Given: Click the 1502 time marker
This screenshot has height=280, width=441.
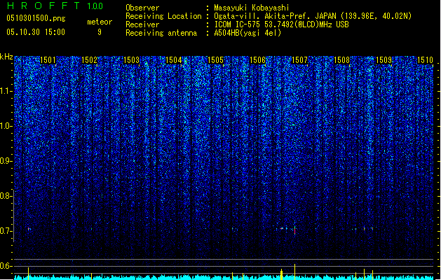Looking at the screenshot, I should [89, 59].
